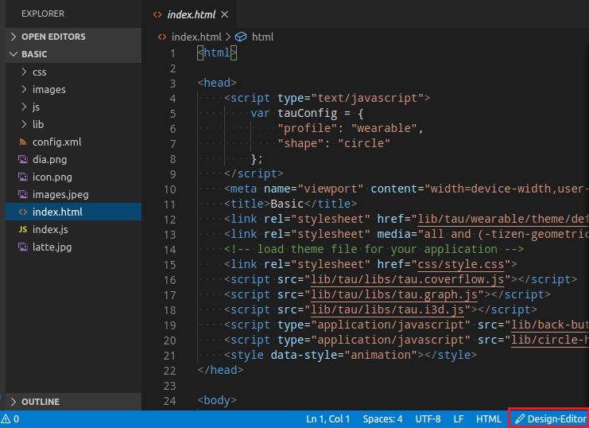The image size is (589, 428).
Task: Expand the lib folder
Action: [x=37, y=124]
